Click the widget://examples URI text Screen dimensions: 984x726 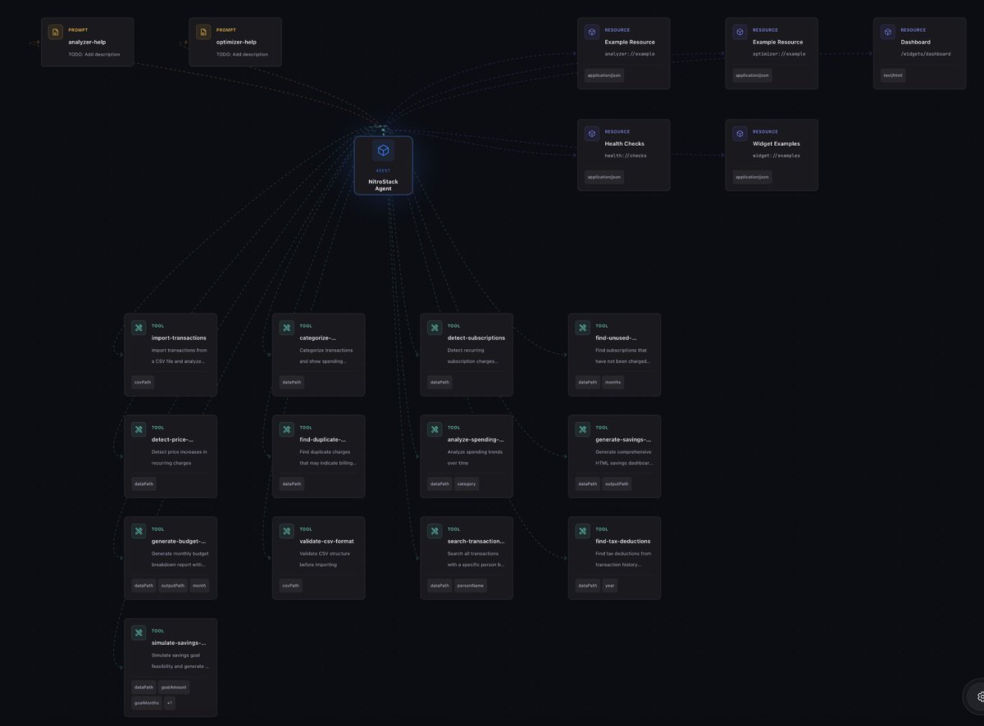coord(776,156)
